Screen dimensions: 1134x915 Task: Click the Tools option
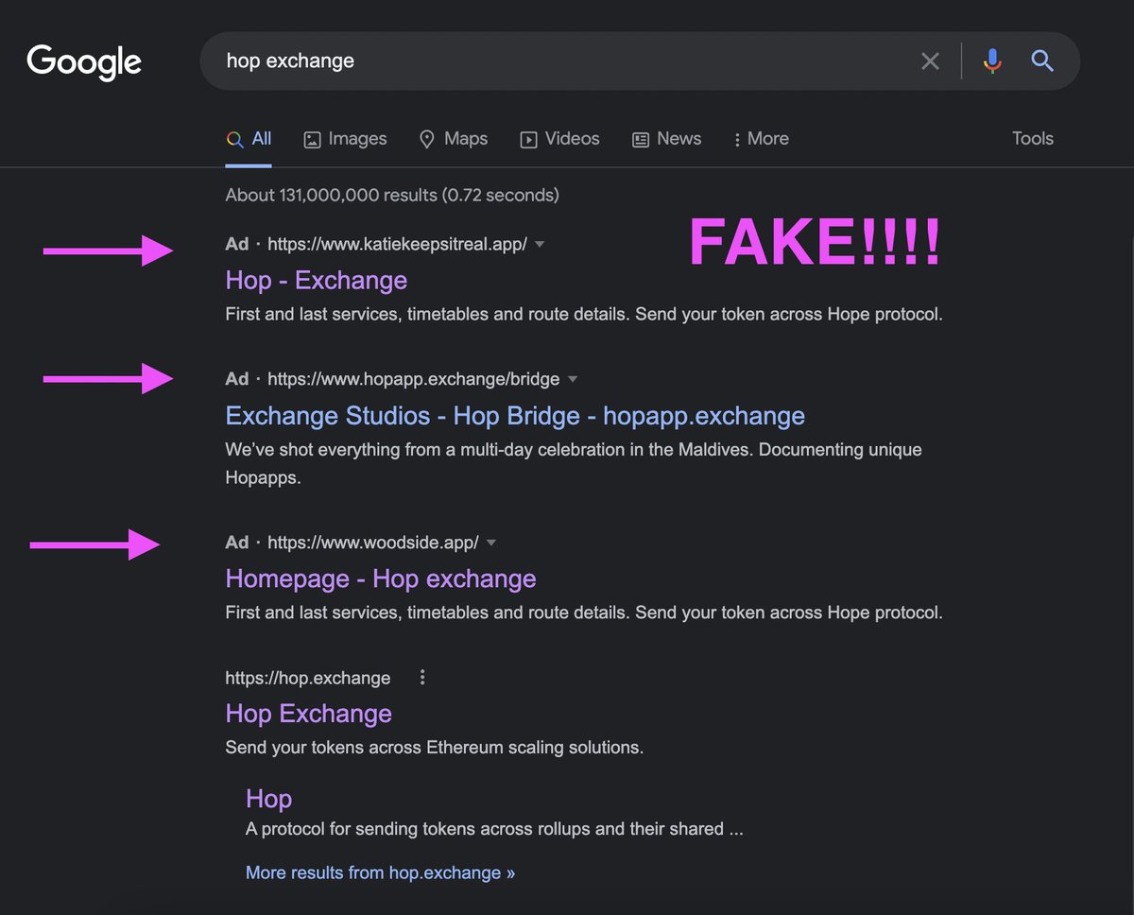1032,138
